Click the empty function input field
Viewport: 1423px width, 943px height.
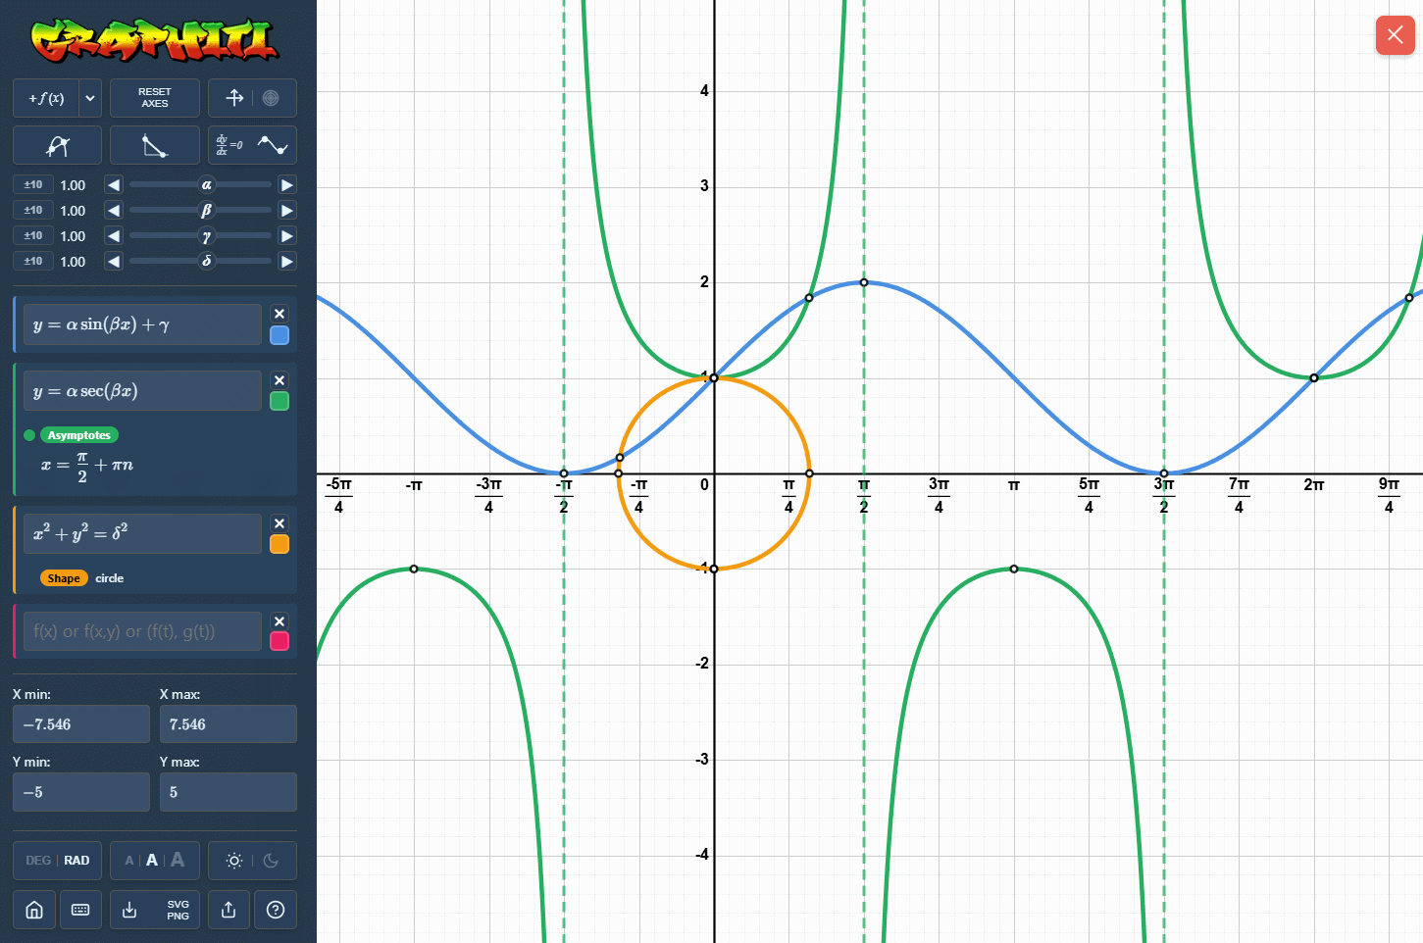click(x=142, y=631)
